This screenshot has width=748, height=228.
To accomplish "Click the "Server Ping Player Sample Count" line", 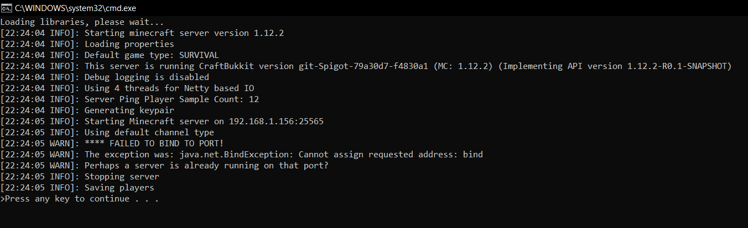I will 172,99.
